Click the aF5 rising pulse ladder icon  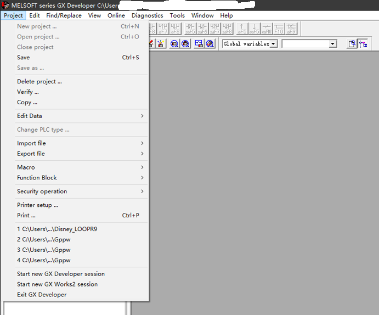coord(242,29)
